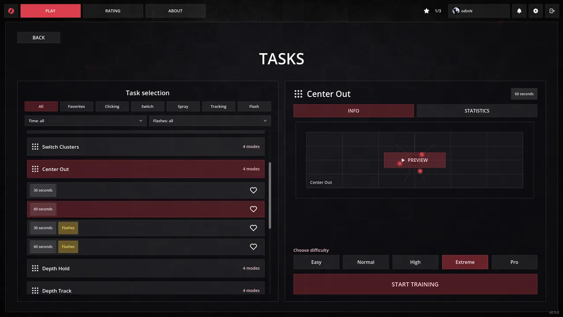Click START TRAINING

pos(415,284)
